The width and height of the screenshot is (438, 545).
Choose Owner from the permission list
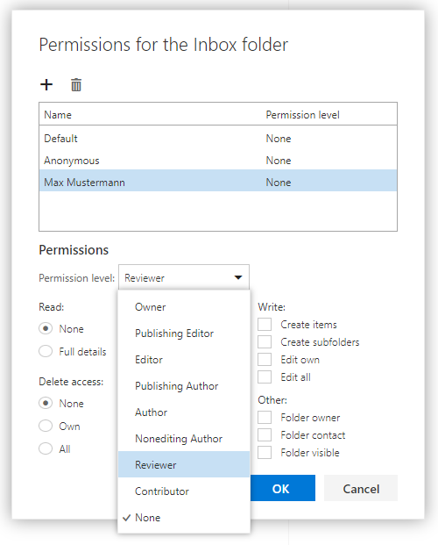tap(184, 307)
